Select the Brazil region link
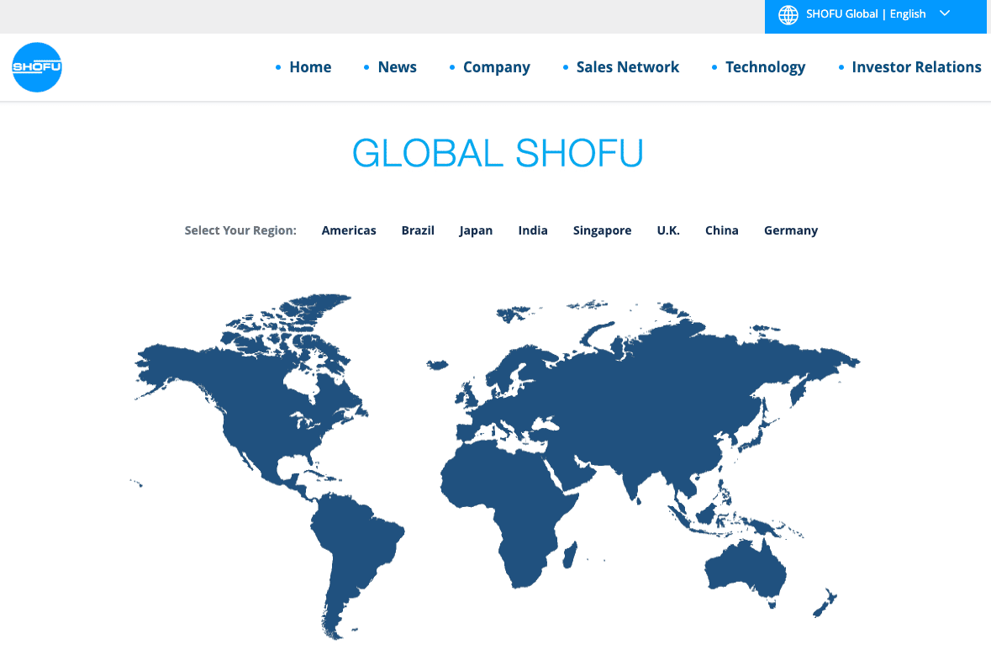Image resolution: width=991 pixels, height=655 pixels. pos(418,230)
